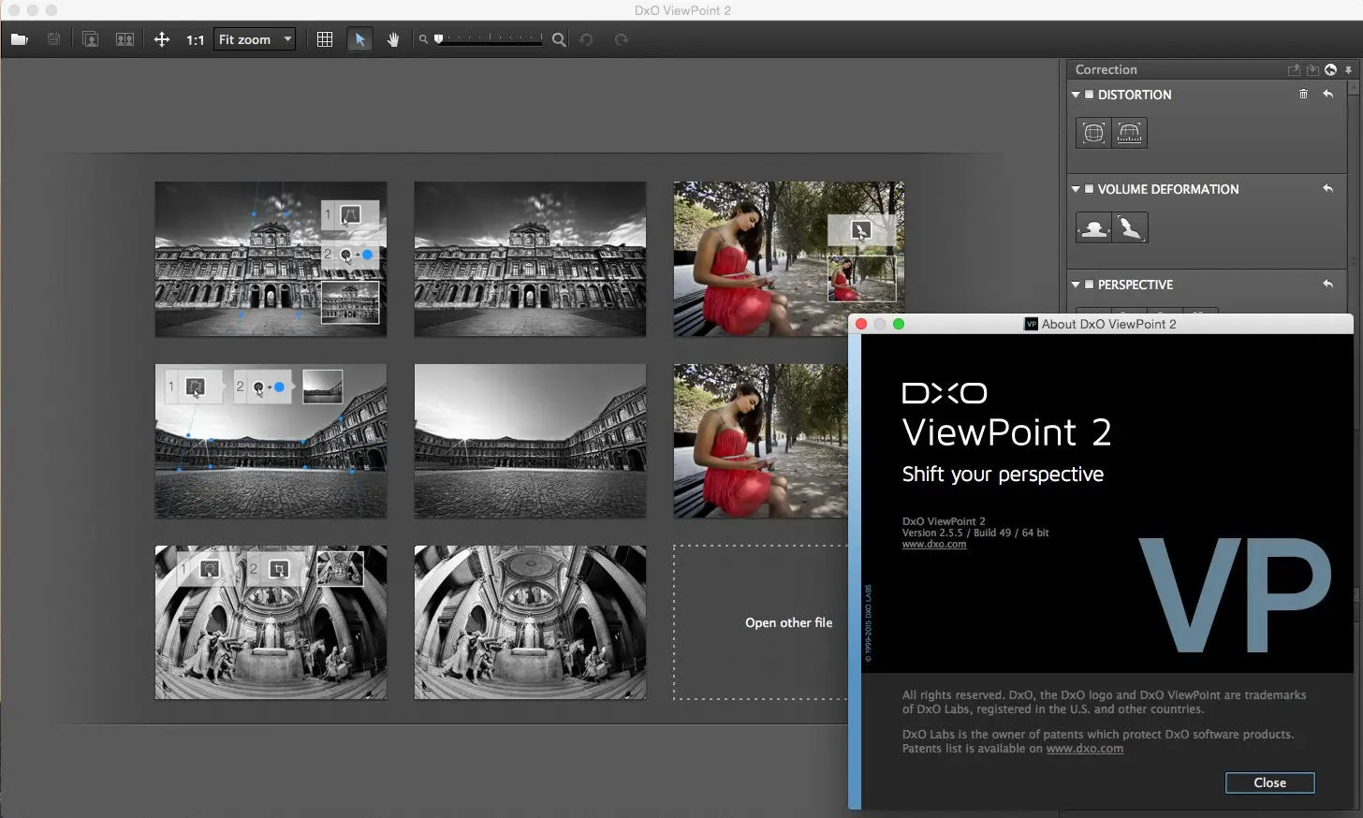Viewport: 1363px width, 818px height.
Task: Open the corrected Louvre facade thumbnail
Action: (530, 259)
